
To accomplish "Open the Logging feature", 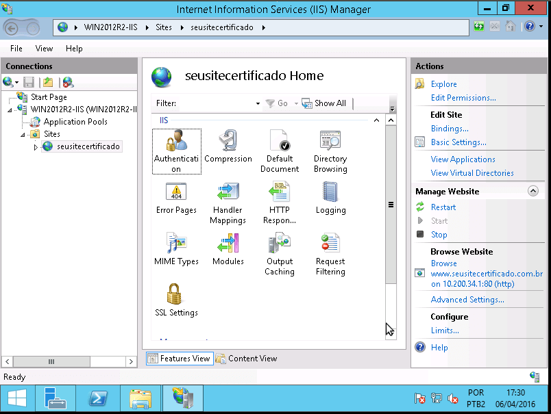I will [330, 198].
